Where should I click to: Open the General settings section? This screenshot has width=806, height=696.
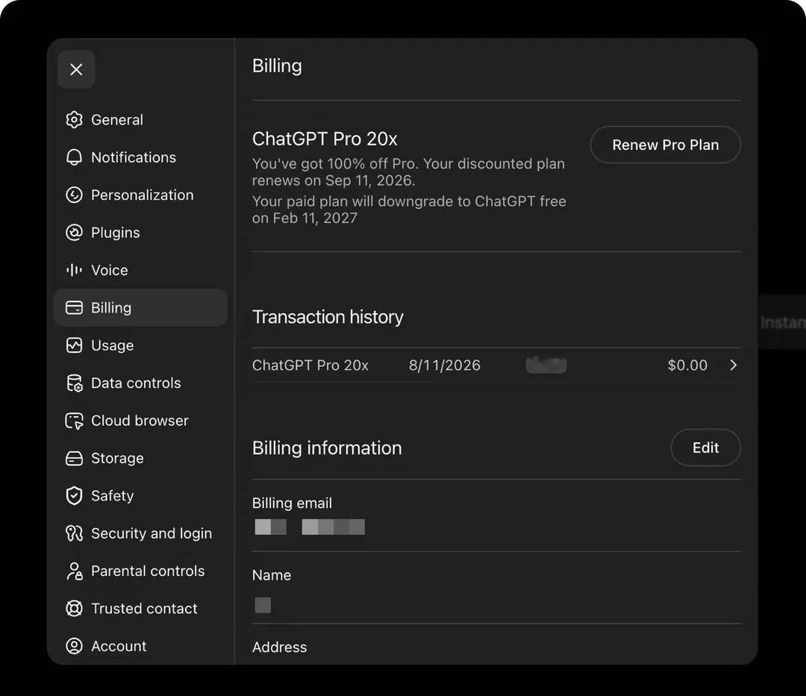click(x=140, y=119)
